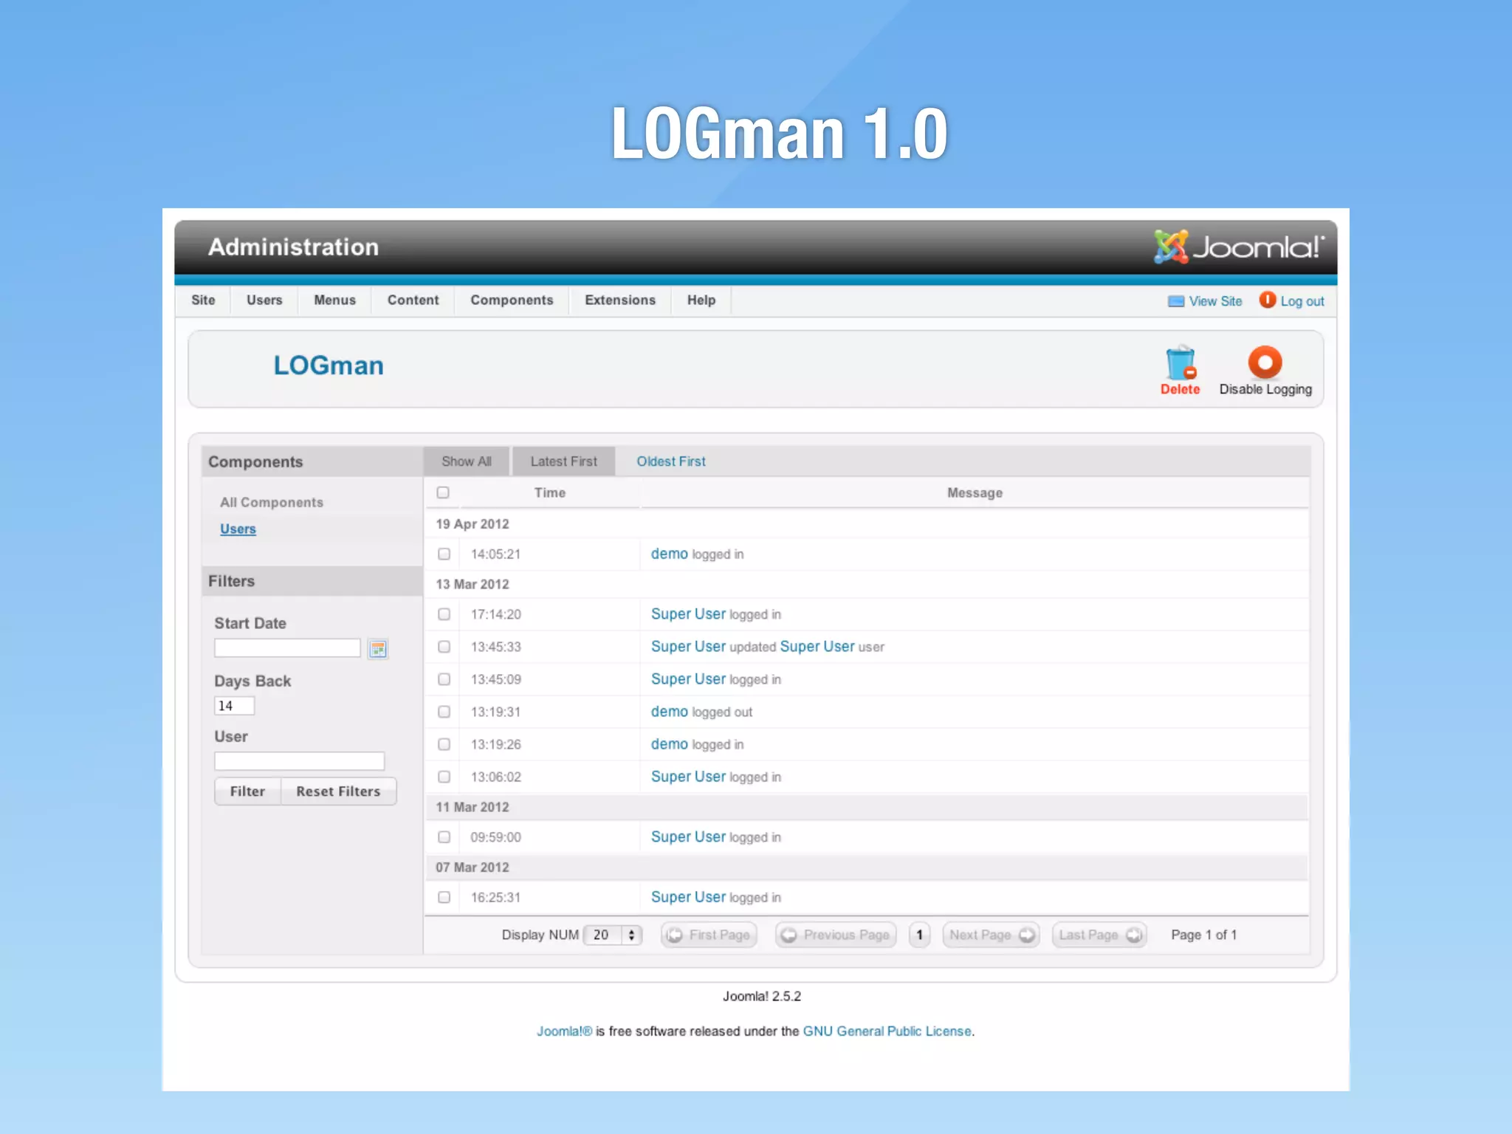Click the Delete trash can icon
Image resolution: width=1512 pixels, height=1134 pixels.
coord(1180,362)
